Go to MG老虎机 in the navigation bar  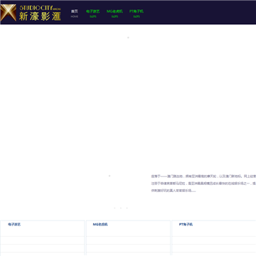click(114, 14)
